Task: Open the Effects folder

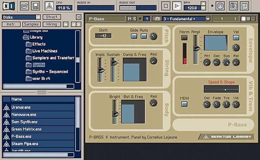Action: [36, 44]
